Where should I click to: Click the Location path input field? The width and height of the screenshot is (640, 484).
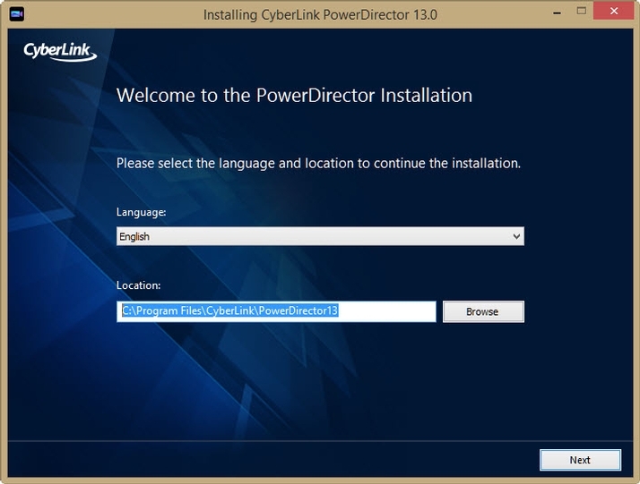(x=276, y=311)
